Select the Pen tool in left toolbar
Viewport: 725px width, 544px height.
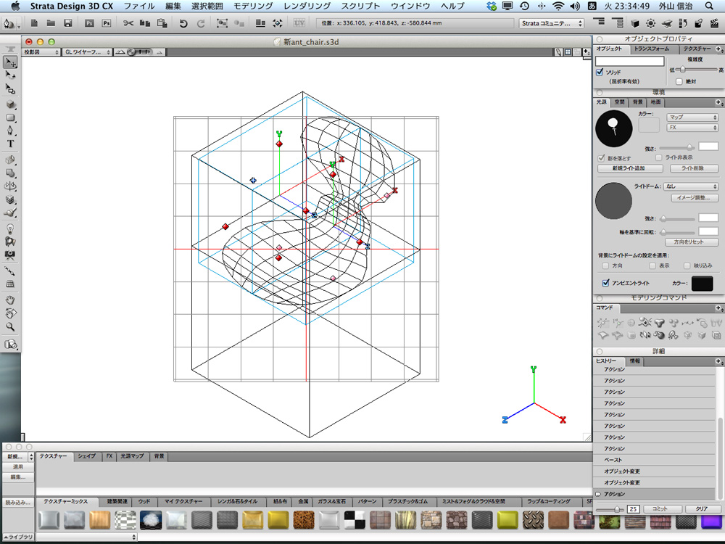[10, 131]
